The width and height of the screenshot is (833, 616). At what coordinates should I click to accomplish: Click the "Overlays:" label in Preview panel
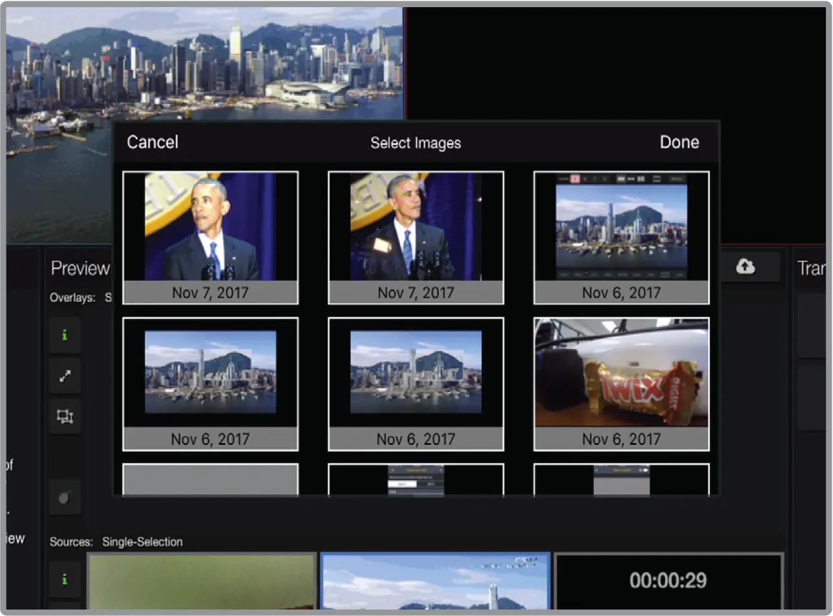pos(72,298)
